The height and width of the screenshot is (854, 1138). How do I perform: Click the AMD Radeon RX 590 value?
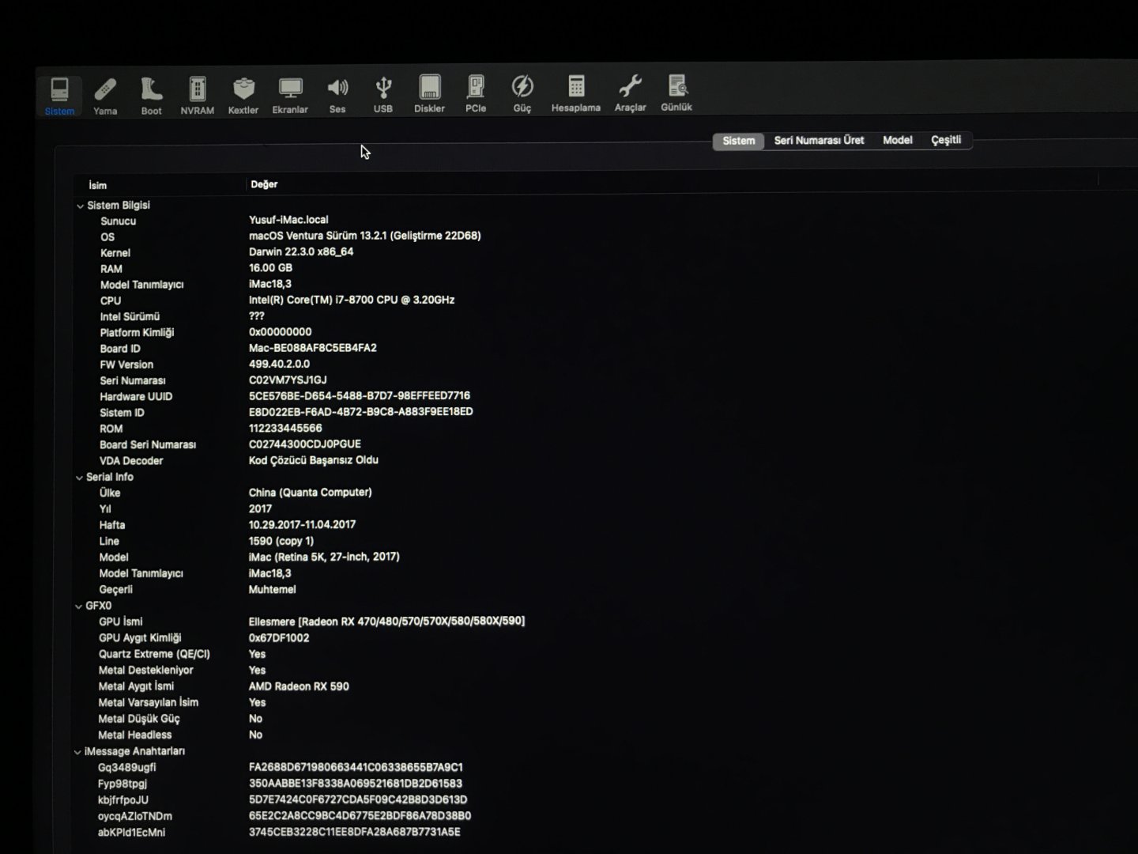click(x=299, y=686)
